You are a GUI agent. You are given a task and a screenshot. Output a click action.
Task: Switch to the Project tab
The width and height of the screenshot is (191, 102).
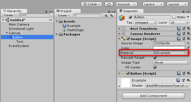tap(68, 11)
